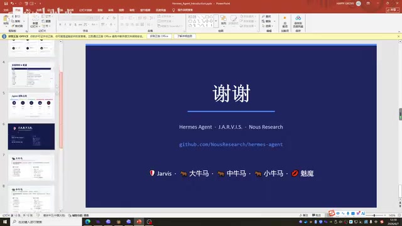The image size is (402, 226).
Task: Toggle Strikethrough formatting button
Action: 80,24
